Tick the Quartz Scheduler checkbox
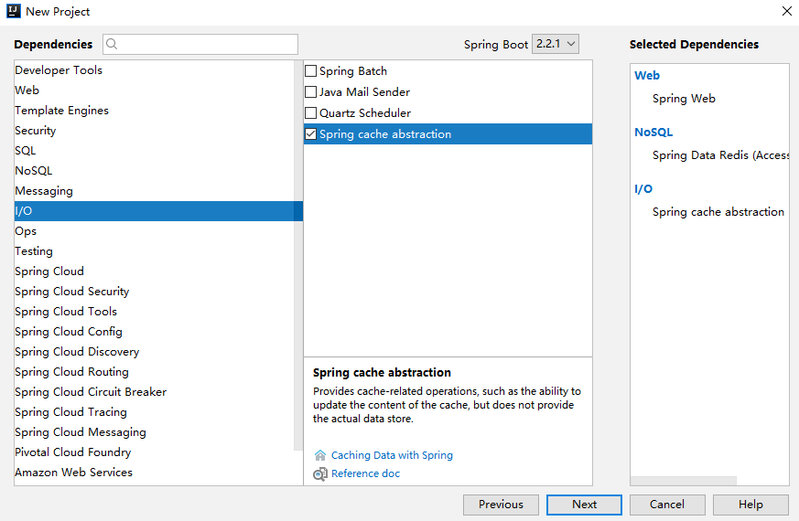This screenshot has height=521, width=799. pos(310,113)
